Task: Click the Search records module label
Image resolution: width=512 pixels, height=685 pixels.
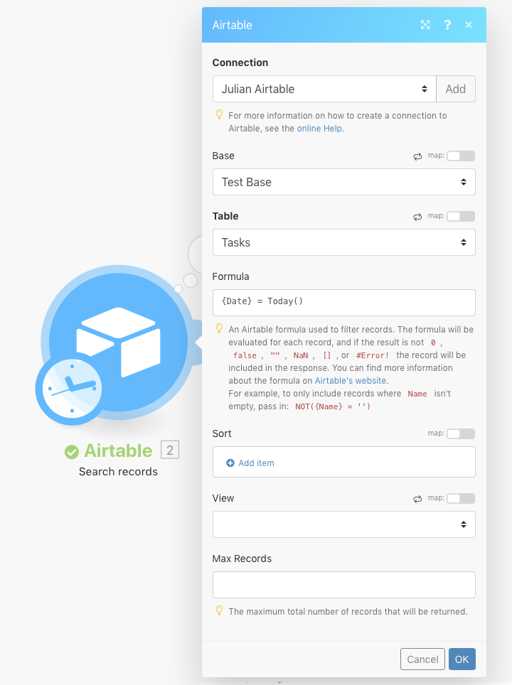Action: [x=118, y=472]
